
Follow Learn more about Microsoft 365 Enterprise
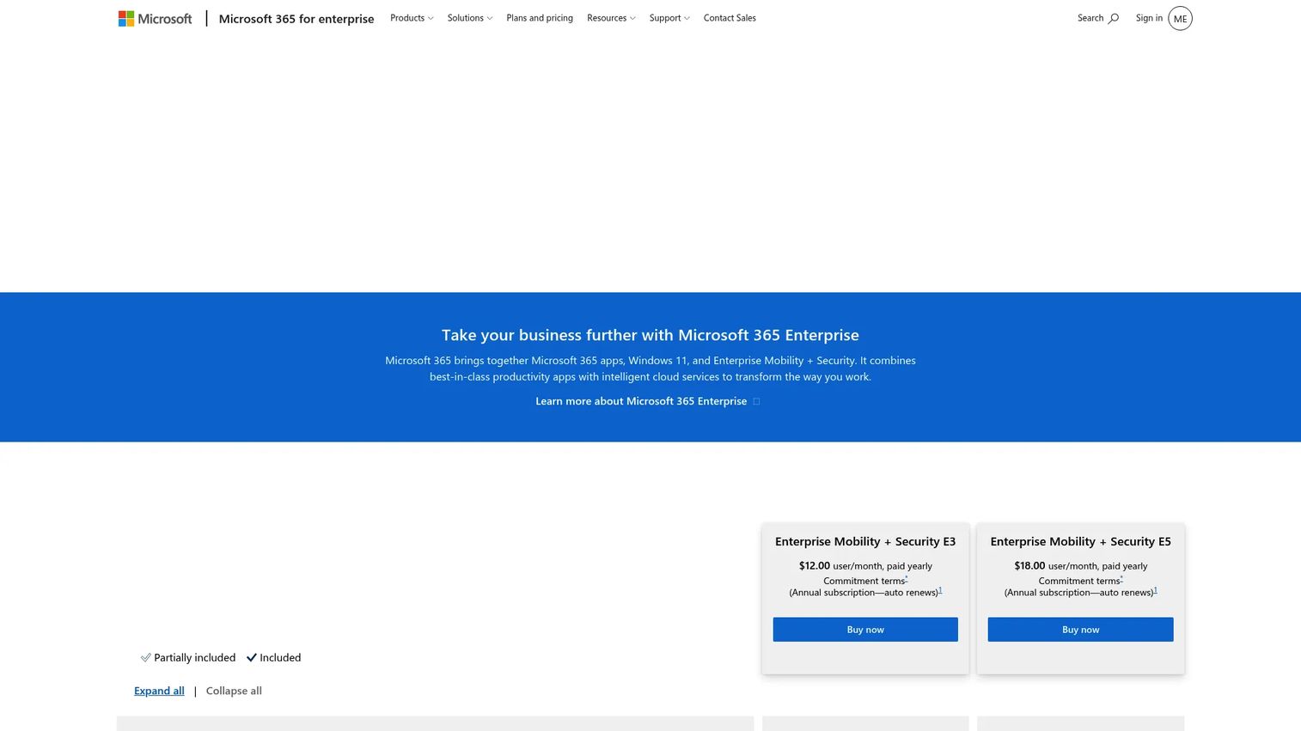point(647,401)
